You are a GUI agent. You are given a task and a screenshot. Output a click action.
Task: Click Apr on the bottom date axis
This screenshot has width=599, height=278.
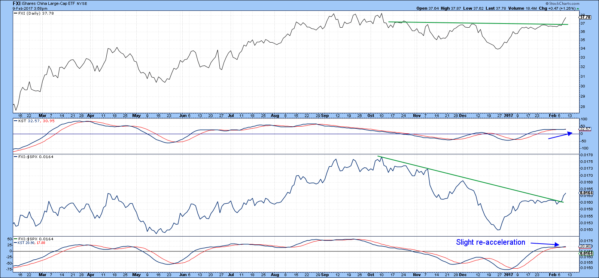tap(91, 275)
